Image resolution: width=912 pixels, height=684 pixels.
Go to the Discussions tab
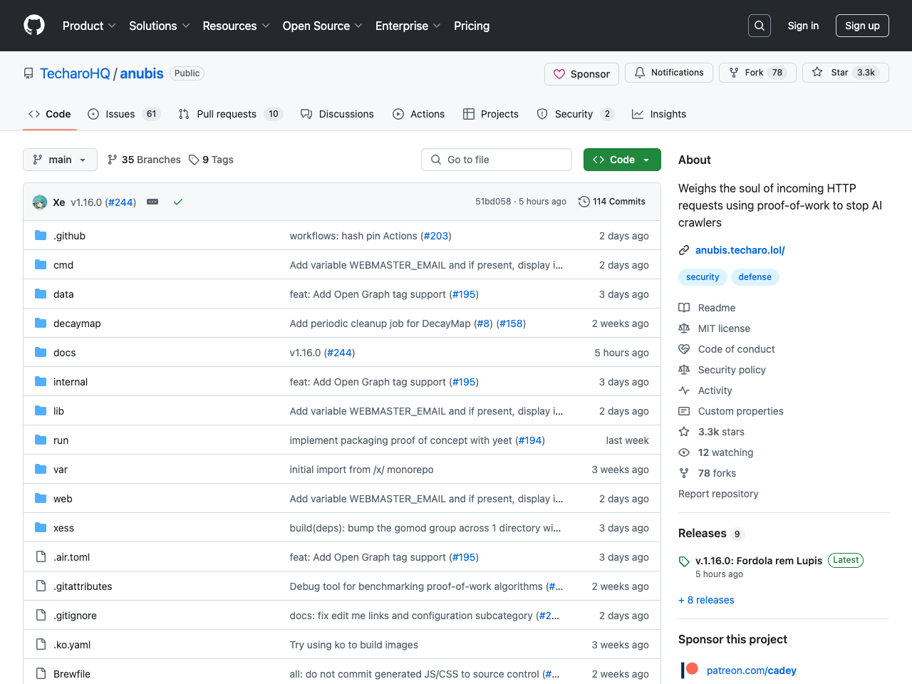[x=337, y=114]
